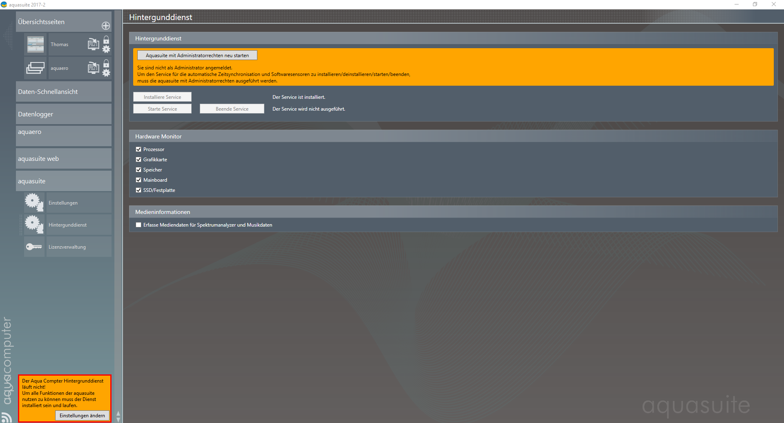Image resolution: width=784 pixels, height=423 pixels.
Task: Click 'Der Service ist installiert.' status text
Action: click(x=299, y=97)
